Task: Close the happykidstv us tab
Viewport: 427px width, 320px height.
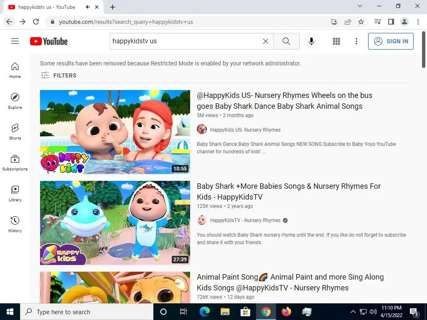Action: pos(97,7)
